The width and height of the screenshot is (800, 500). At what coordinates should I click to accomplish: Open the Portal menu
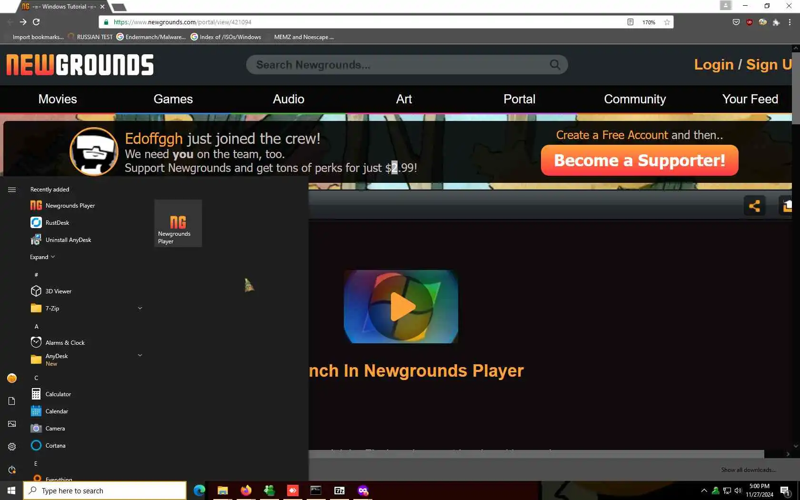520,99
